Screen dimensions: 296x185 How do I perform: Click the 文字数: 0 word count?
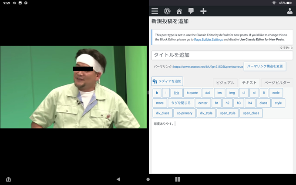click(x=286, y=48)
